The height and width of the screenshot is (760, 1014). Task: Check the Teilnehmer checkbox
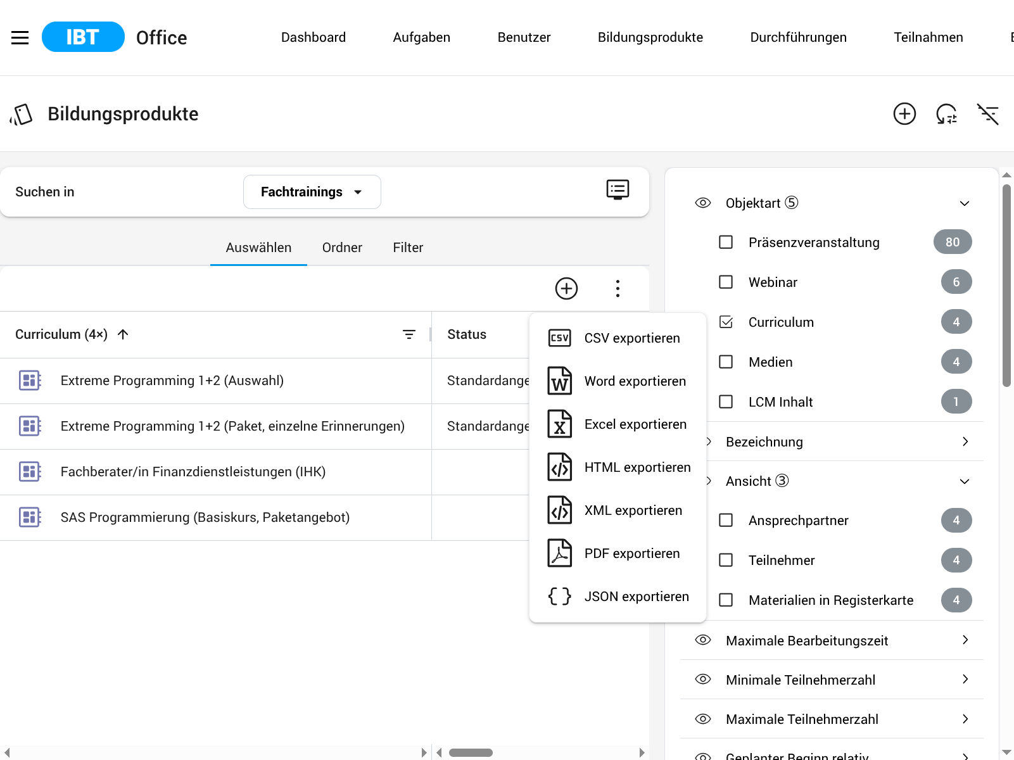[x=726, y=560]
